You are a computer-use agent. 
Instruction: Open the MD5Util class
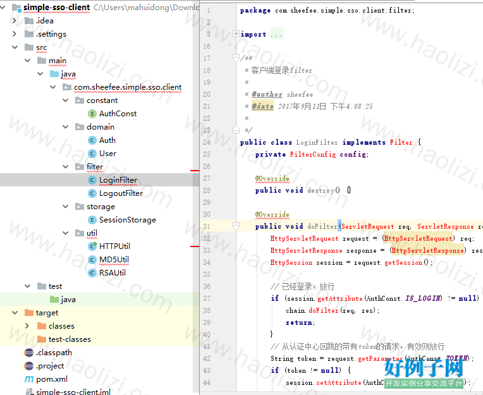114,260
